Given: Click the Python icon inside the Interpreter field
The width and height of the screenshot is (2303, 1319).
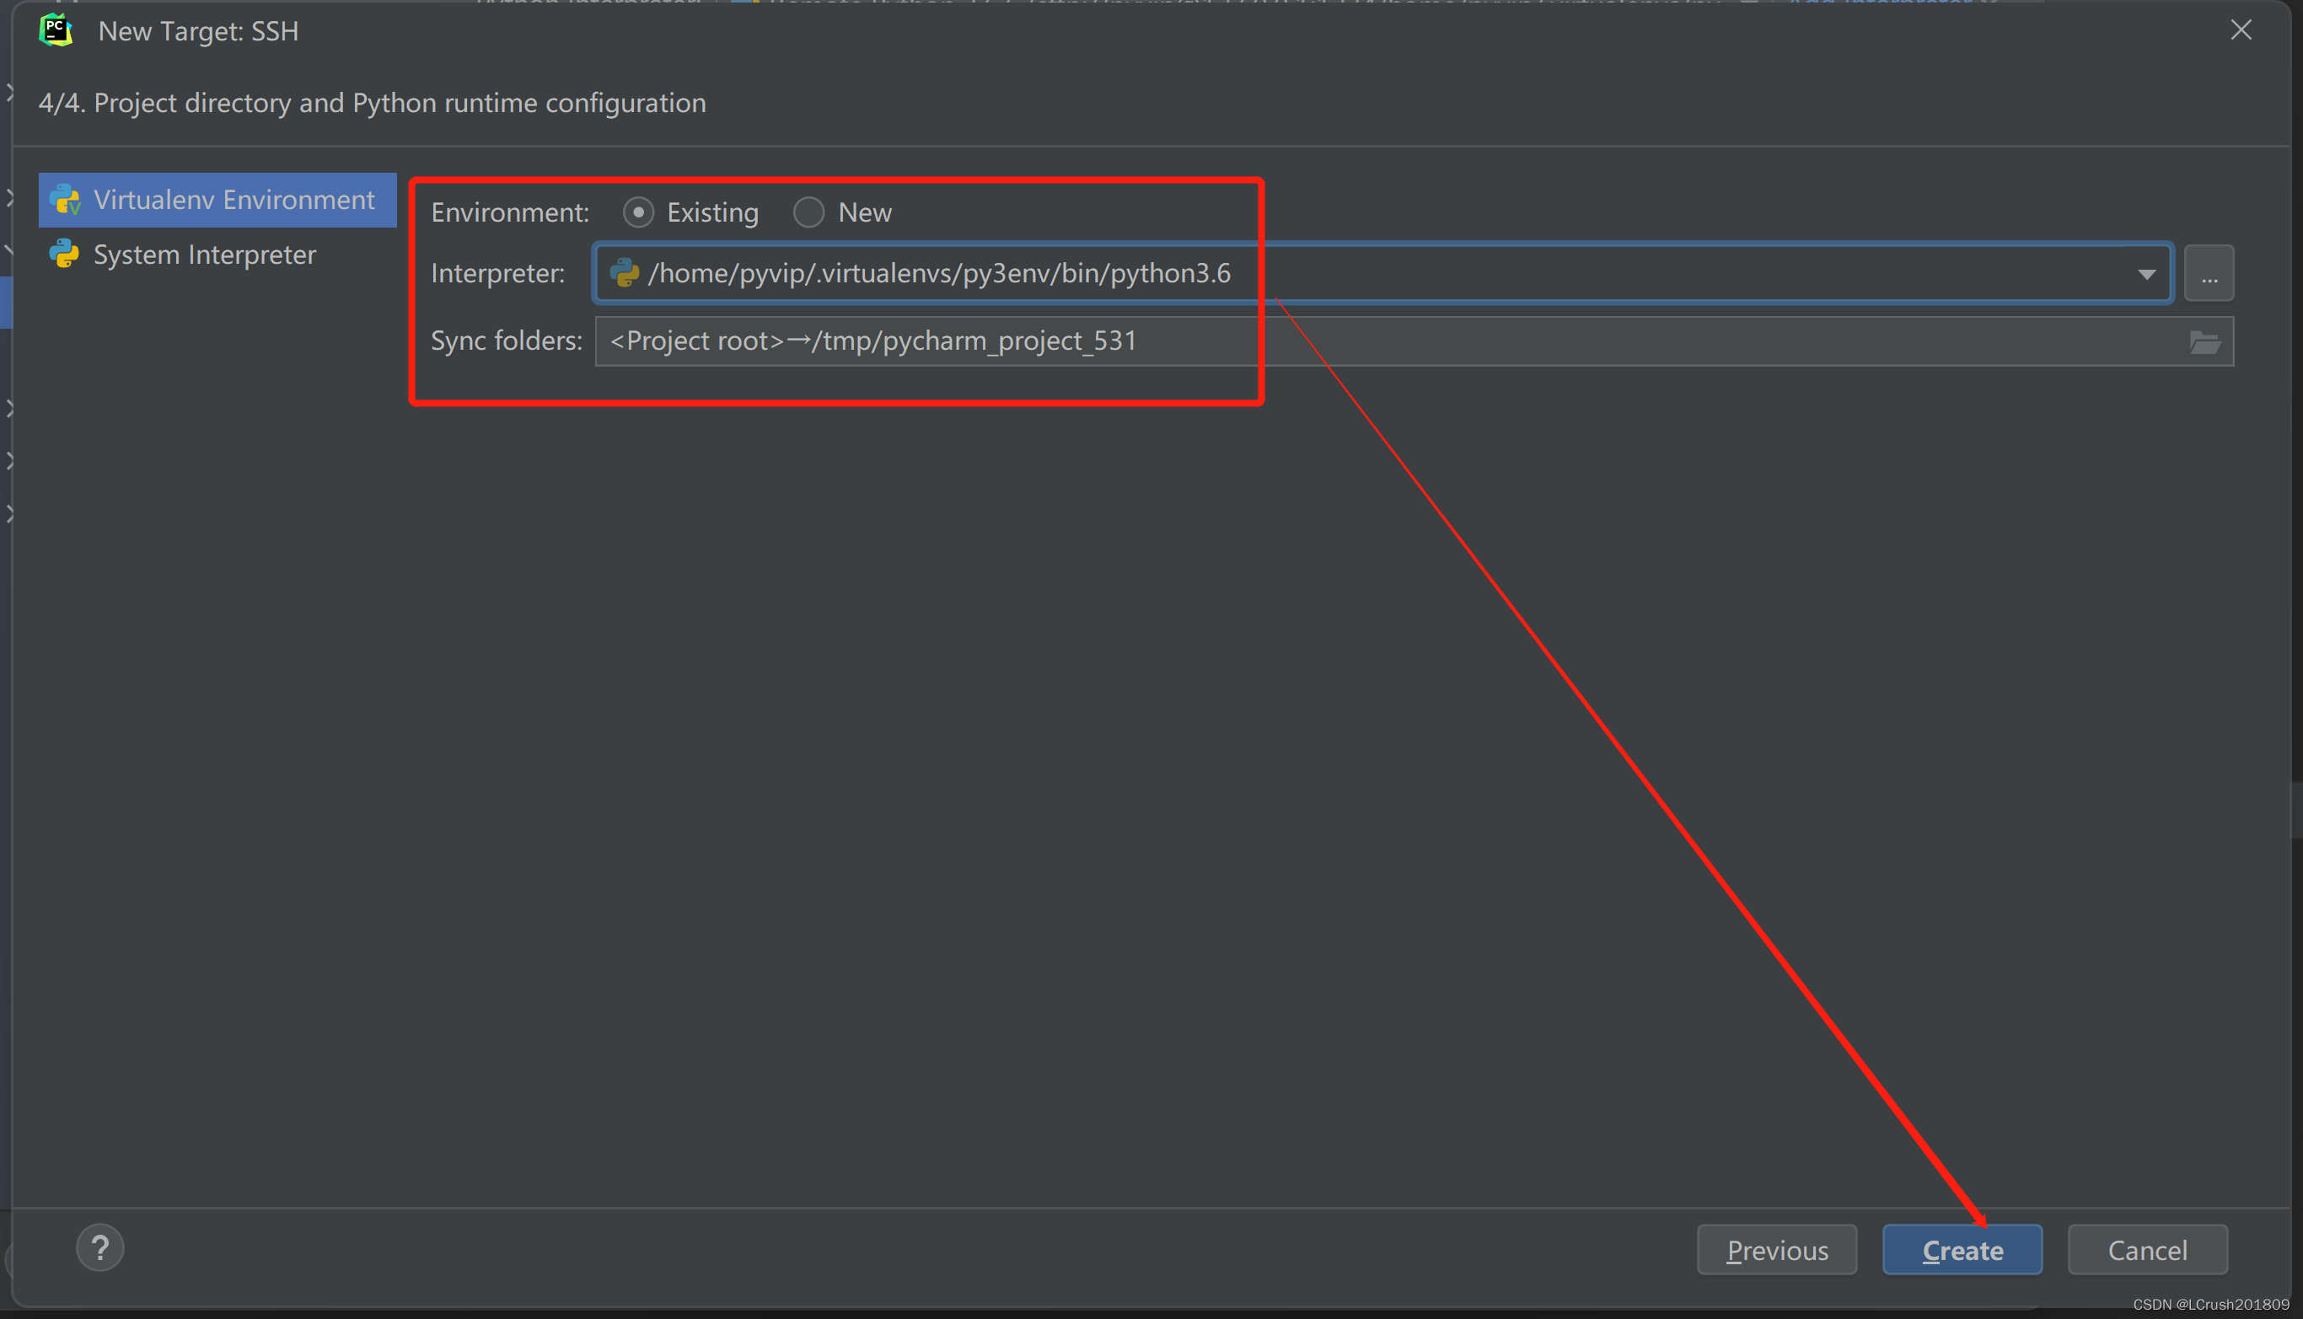Looking at the screenshot, I should tap(626, 273).
